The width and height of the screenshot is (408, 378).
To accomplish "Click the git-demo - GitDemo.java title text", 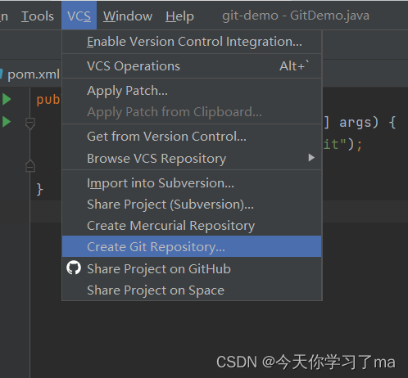I will tap(296, 16).
